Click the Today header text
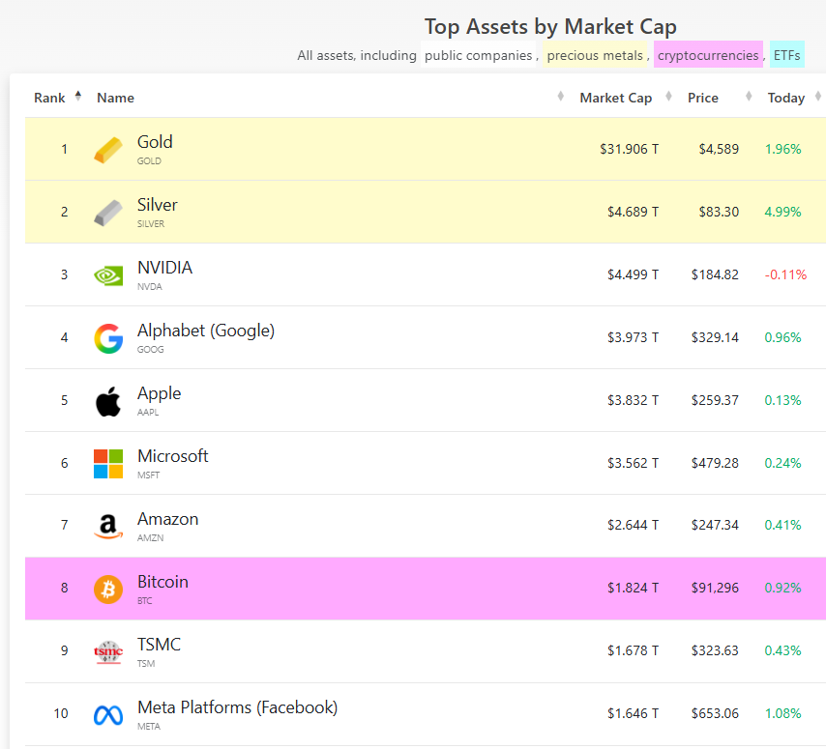Screen dimensions: 826x749 [x=786, y=98]
